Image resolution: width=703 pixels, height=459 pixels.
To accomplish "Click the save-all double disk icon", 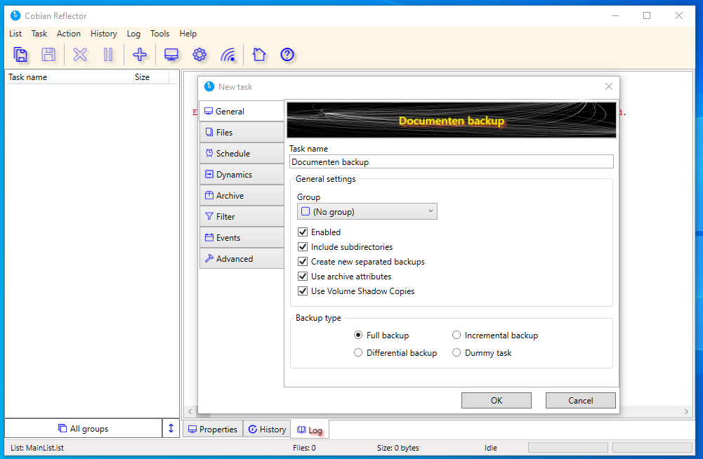I will coord(21,55).
